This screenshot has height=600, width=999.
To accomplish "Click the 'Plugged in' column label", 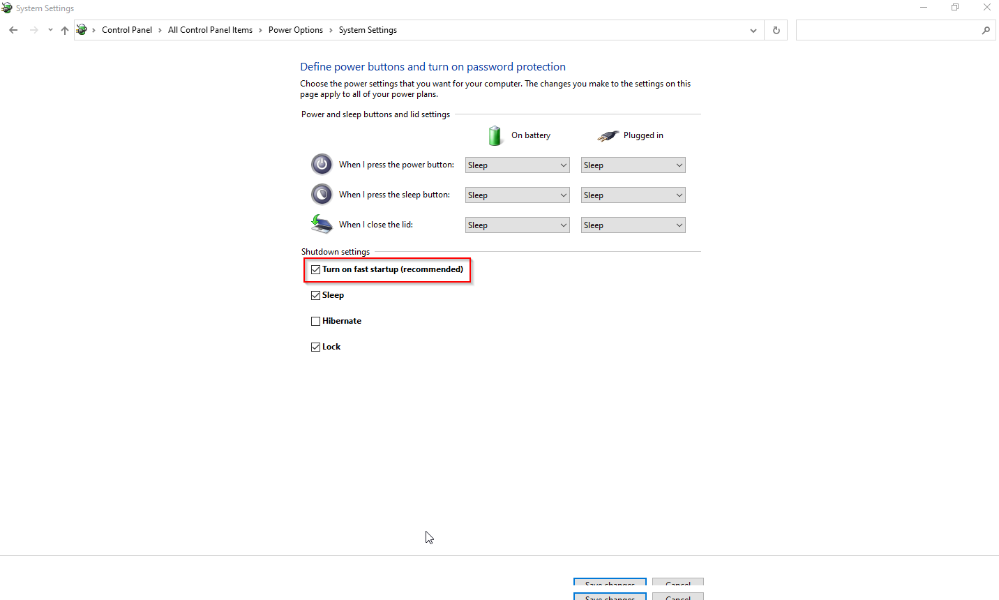I will point(643,135).
